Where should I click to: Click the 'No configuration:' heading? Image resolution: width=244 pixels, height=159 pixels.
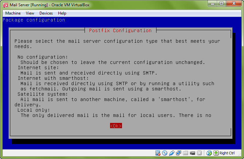point(43,57)
